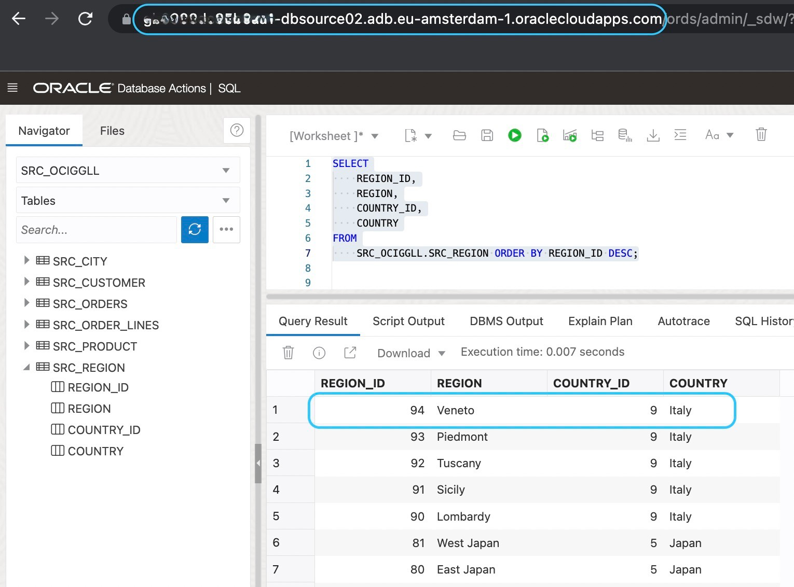Go back in the browser
This screenshot has width=794, height=587.
point(19,19)
